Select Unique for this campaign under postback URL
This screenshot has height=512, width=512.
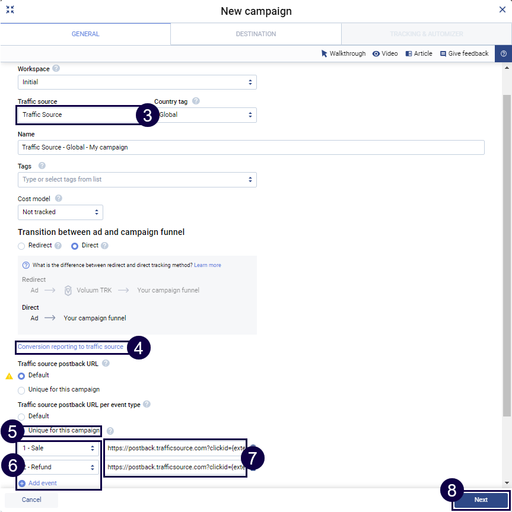22,390
